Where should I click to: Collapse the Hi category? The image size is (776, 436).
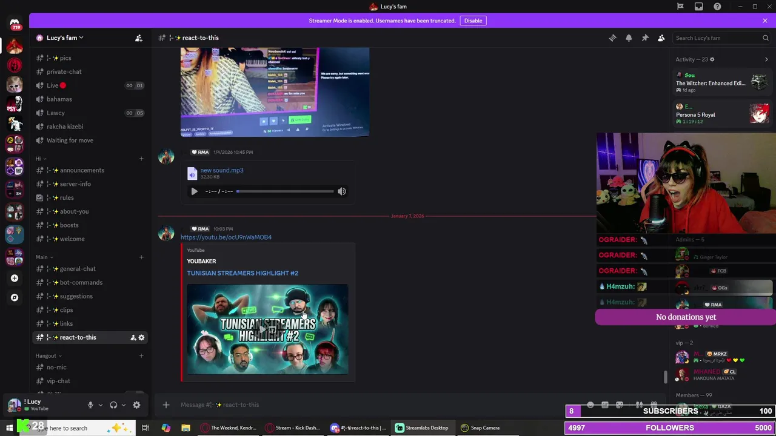pyautogui.click(x=41, y=159)
